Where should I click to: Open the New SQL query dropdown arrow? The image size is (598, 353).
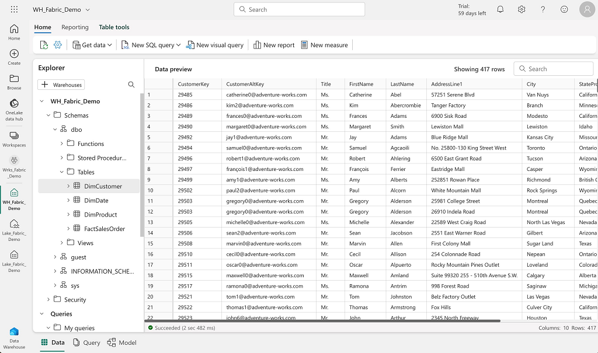pos(178,45)
